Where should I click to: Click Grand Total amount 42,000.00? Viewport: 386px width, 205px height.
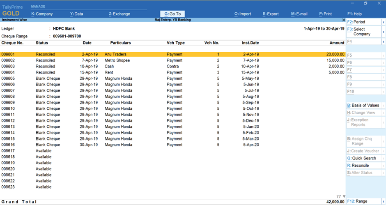(335, 202)
